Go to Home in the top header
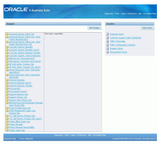Viewport: 161px width, 145px height. point(117,13)
